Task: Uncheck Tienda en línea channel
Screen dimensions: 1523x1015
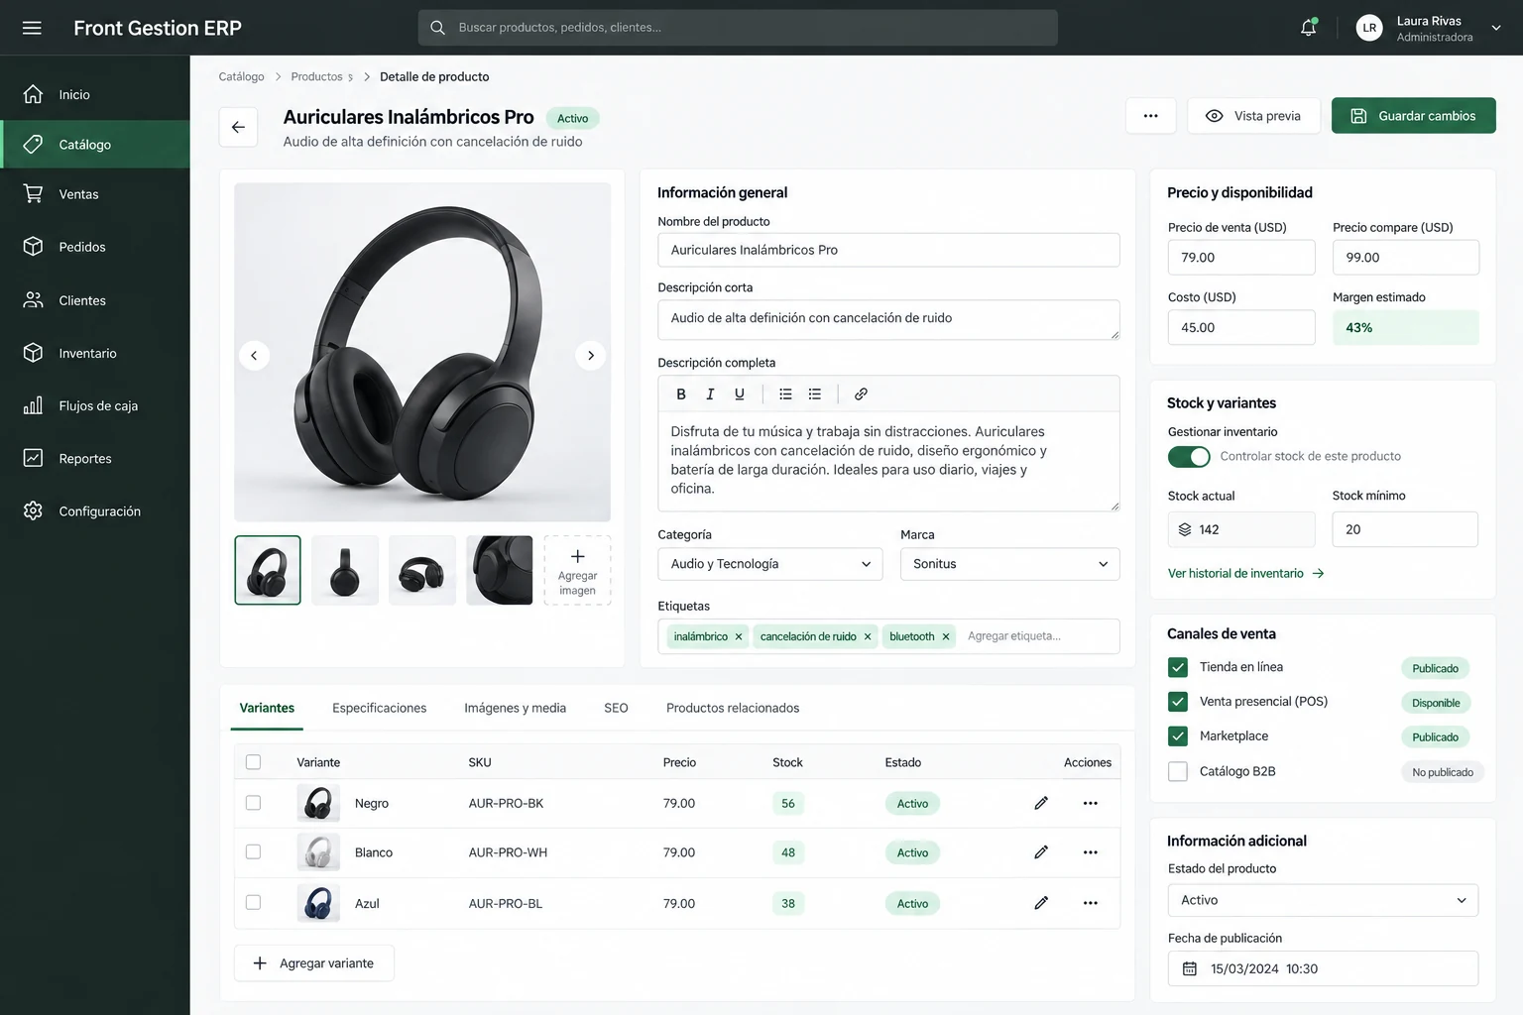Action: [1178, 667]
